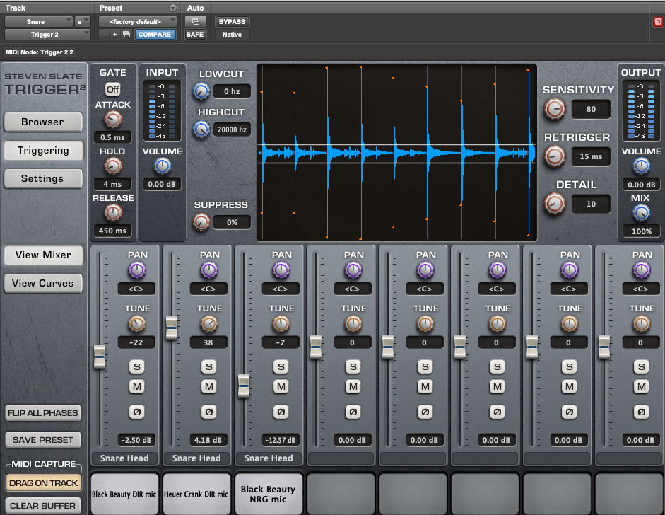The image size is (665, 515).
Task: Click the red target icon top right
Action: 657,22
